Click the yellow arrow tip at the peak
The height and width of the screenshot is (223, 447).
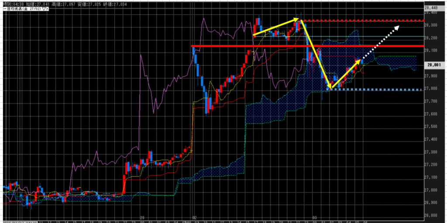tap(299, 19)
